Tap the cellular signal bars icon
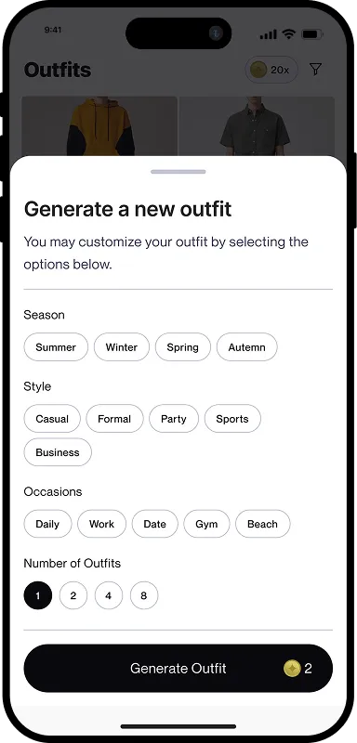Viewport: 357px width, 743px height. (x=269, y=34)
